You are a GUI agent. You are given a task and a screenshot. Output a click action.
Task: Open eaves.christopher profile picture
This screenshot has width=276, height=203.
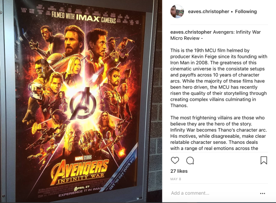tap(177, 11)
